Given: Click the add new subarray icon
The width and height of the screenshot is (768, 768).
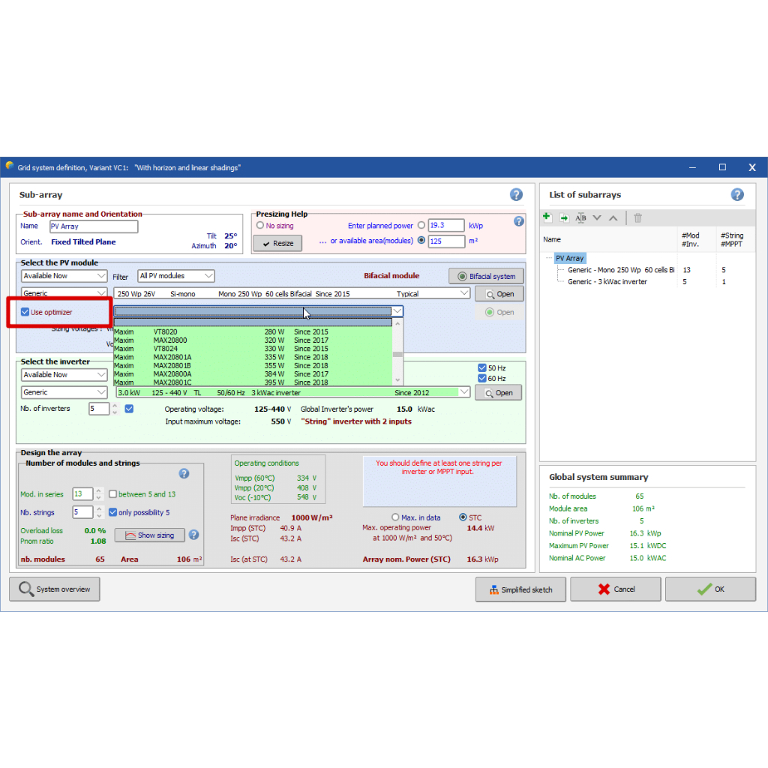Looking at the screenshot, I should 547,217.
